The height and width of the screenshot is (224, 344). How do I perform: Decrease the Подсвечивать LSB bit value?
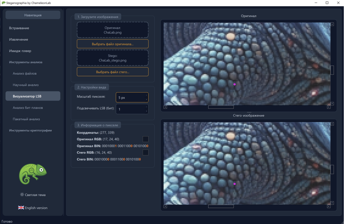(x=146, y=111)
